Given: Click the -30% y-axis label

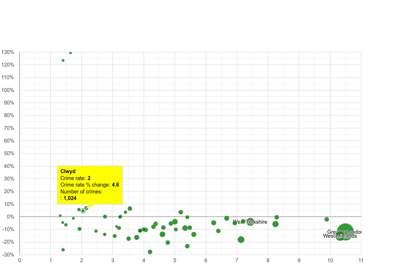Looking at the screenshot, I should click(8, 255).
